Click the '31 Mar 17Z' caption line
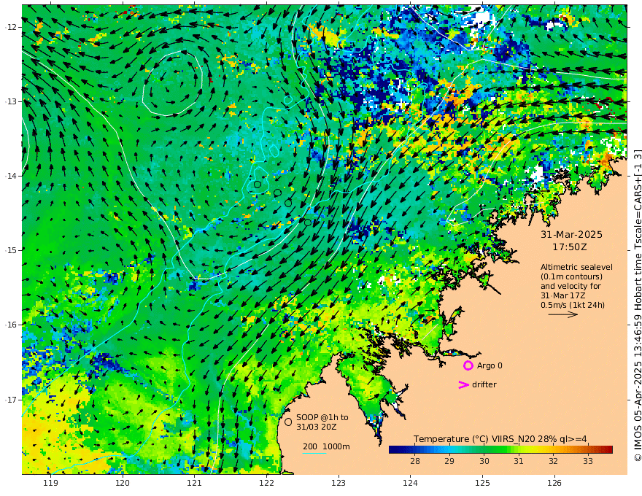 (x=562, y=295)
